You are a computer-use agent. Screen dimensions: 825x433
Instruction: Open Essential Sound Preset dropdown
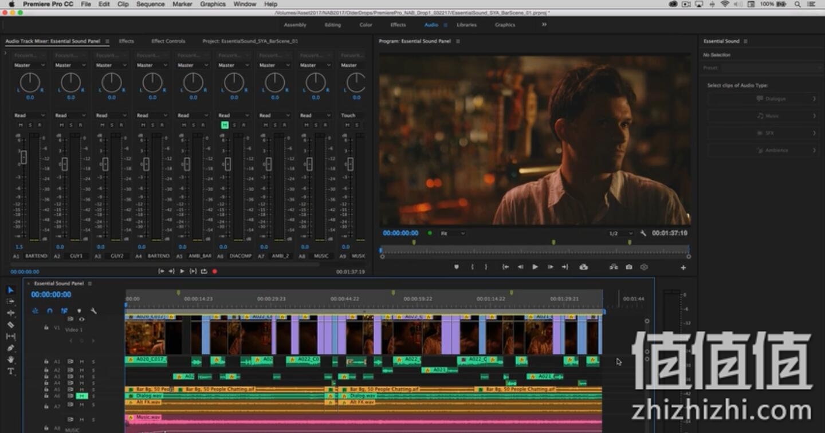point(772,68)
